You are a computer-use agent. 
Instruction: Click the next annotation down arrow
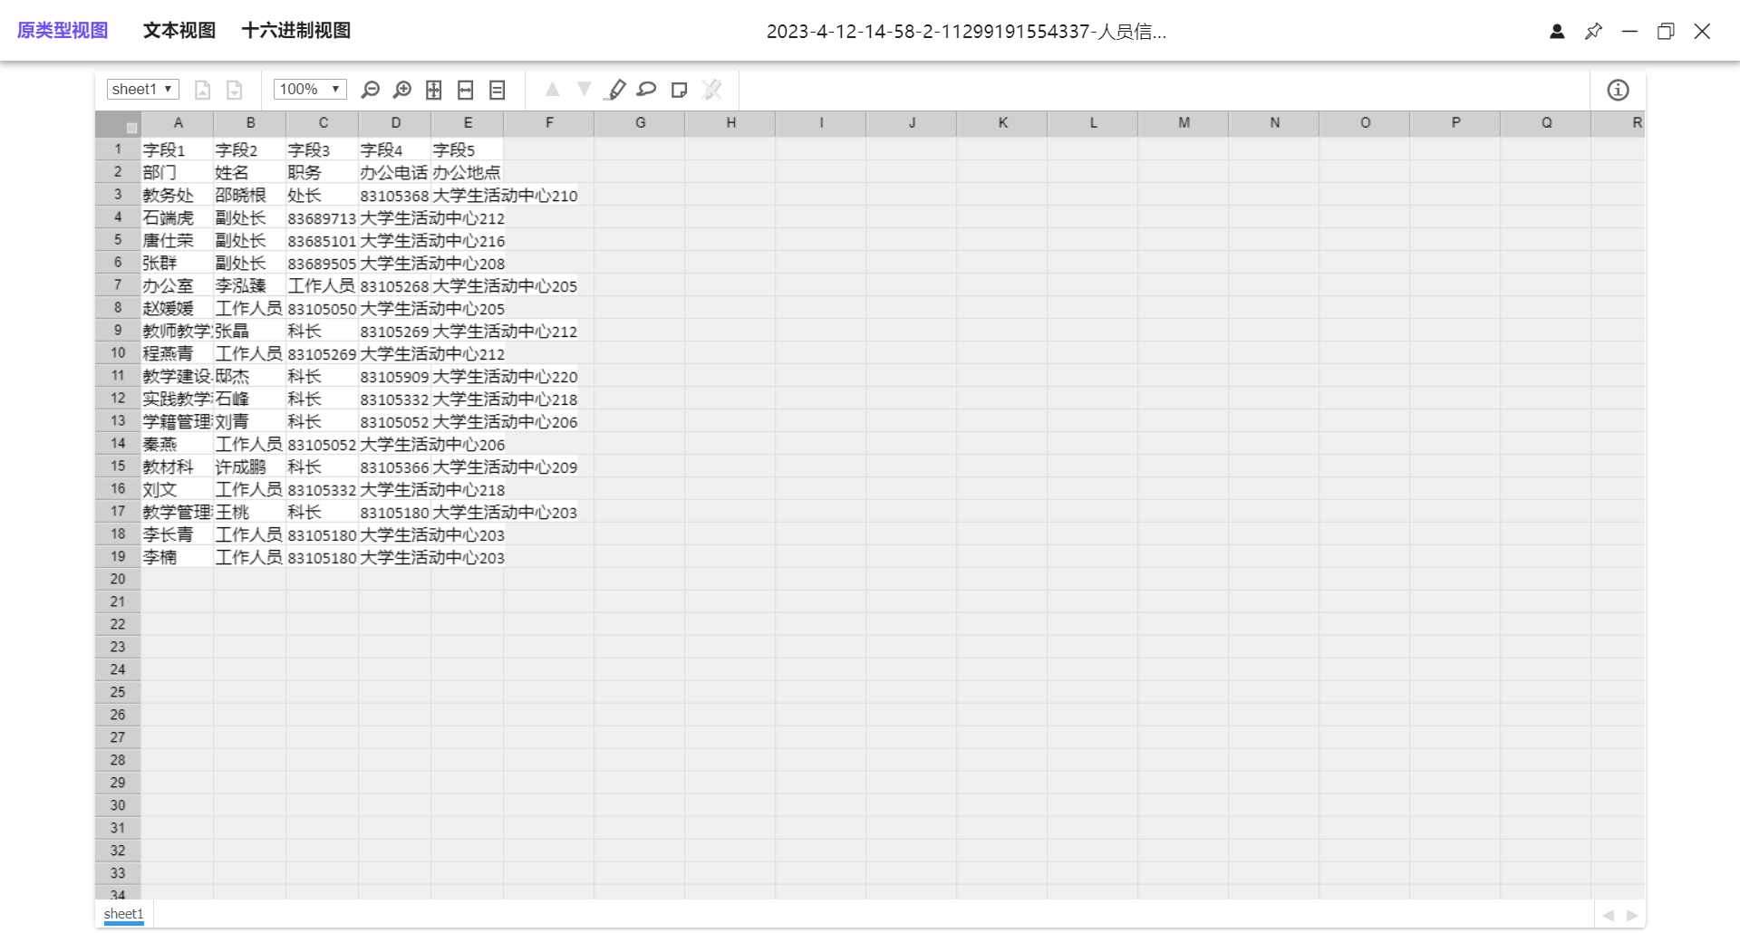[585, 89]
